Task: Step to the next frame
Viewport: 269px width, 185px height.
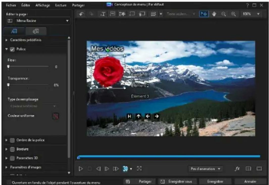Action: tap(106, 169)
